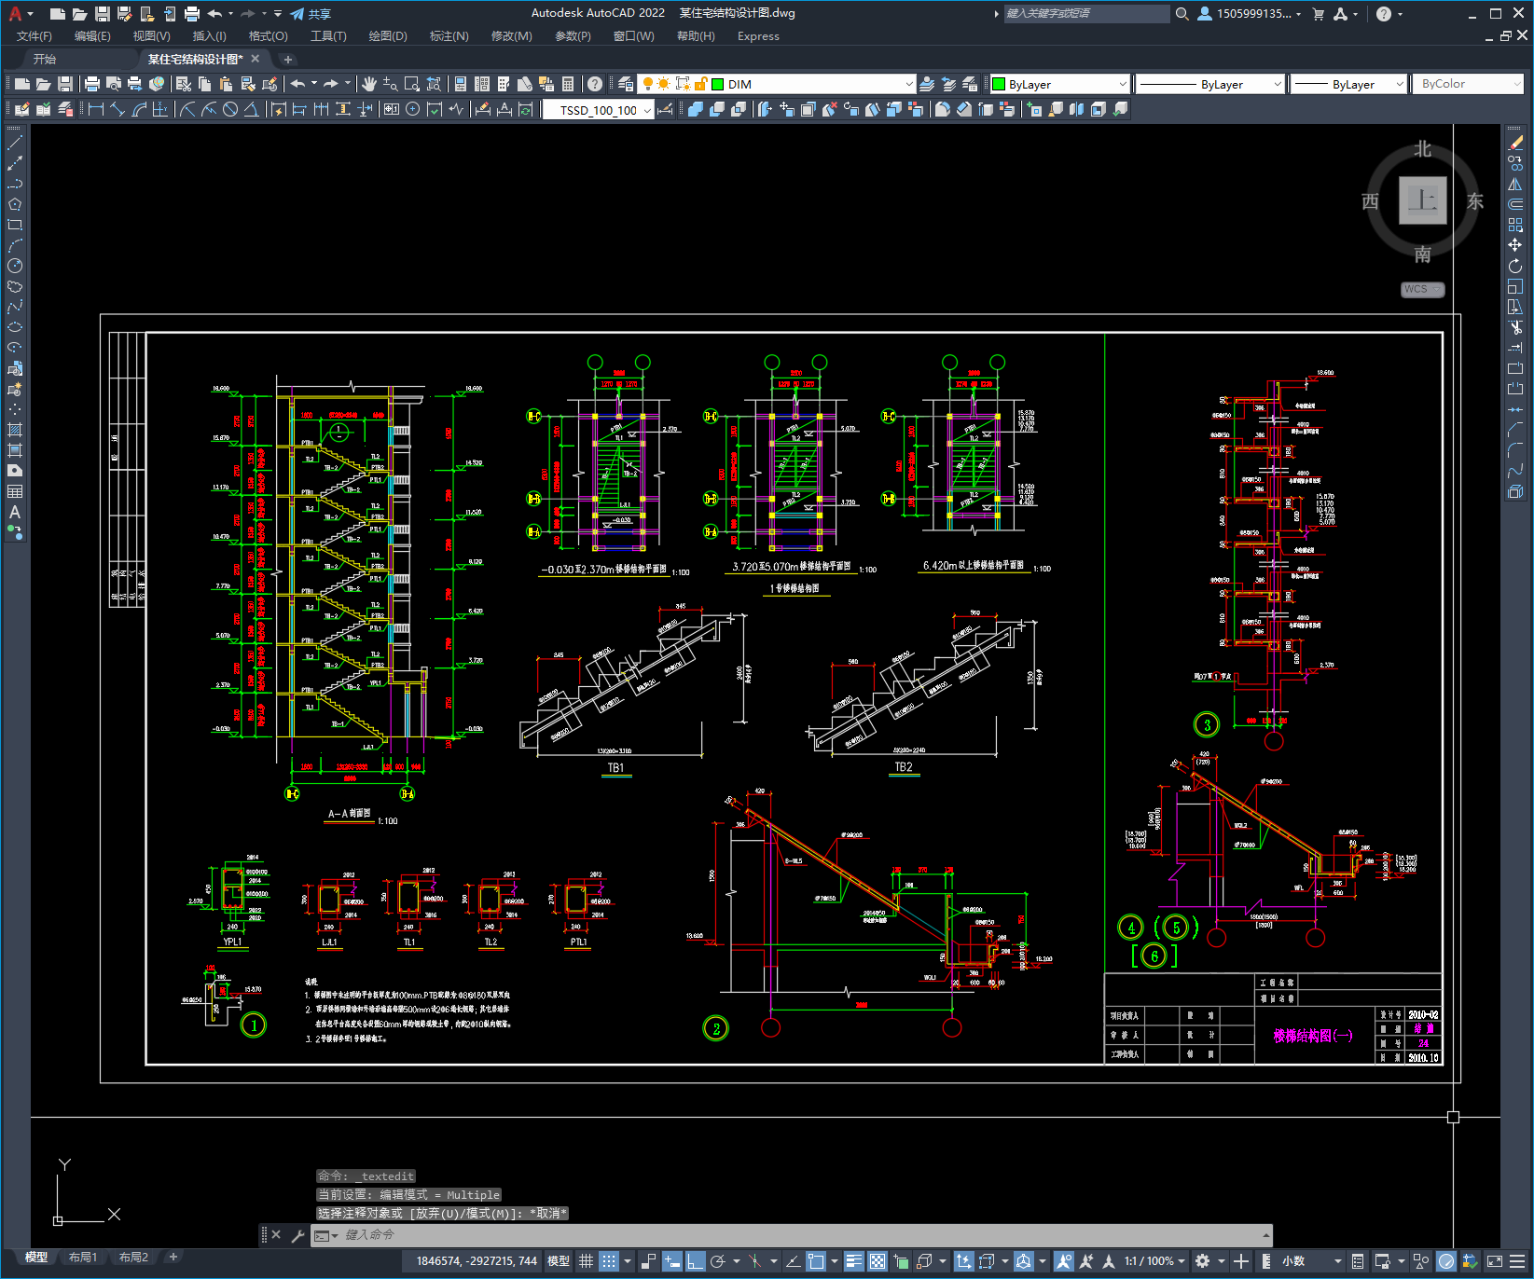The height and width of the screenshot is (1279, 1534).
Task: Select the Rectangle draw tool
Action: click(15, 225)
